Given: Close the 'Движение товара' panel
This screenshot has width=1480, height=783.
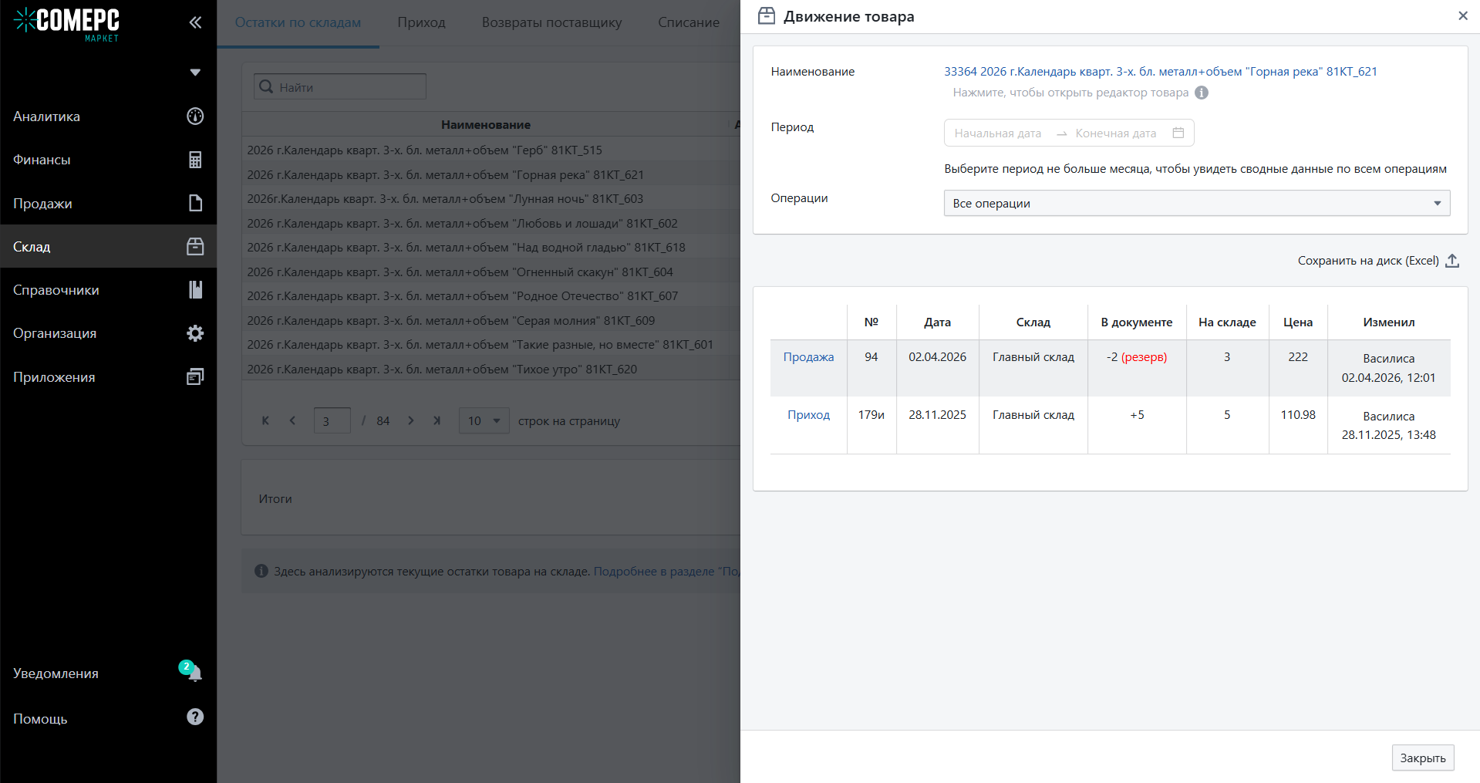Looking at the screenshot, I should click(1462, 16).
